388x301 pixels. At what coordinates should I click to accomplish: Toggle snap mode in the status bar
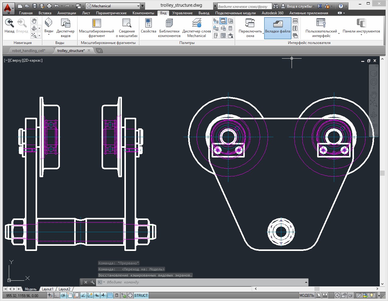(50, 295)
